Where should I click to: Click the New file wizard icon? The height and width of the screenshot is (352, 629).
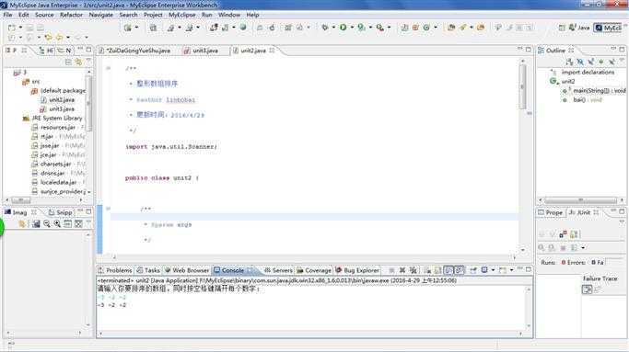12,28
